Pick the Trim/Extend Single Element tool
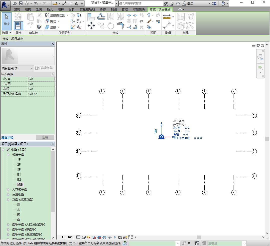This screenshot has height=246, width=270. click(x=129, y=27)
